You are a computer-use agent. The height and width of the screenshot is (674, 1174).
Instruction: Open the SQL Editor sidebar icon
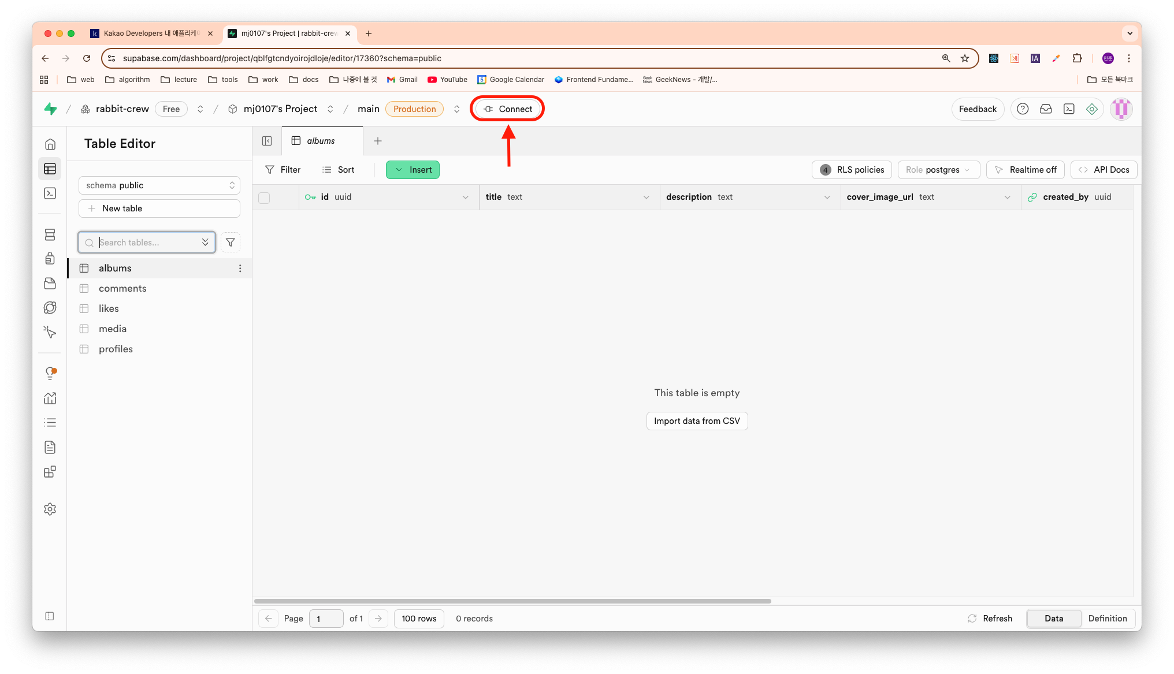click(x=50, y=193)
